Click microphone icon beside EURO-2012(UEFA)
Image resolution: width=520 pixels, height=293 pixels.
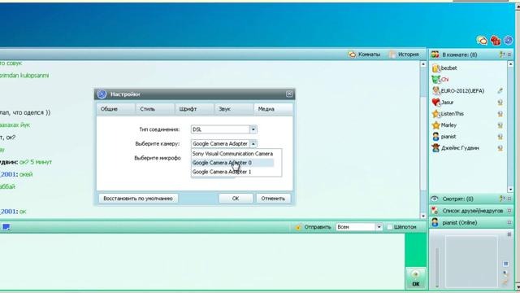pyautogui.click(x=500, y=90)
